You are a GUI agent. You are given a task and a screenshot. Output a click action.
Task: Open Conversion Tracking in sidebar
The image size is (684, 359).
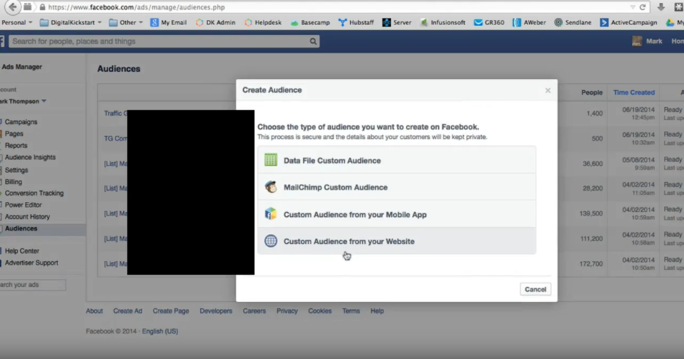tap(34, 193)
